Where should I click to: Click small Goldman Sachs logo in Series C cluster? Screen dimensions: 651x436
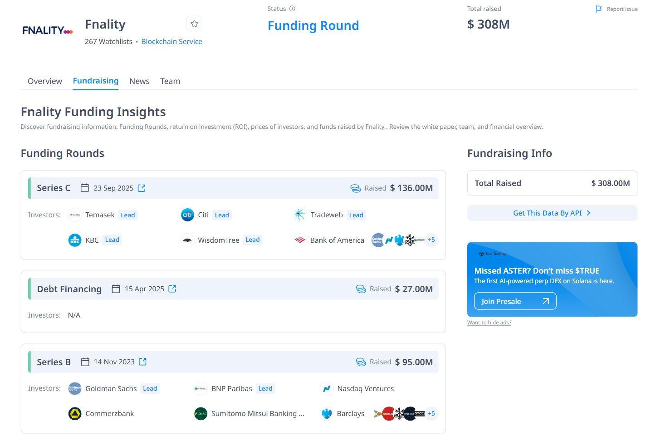click(377, 240)
